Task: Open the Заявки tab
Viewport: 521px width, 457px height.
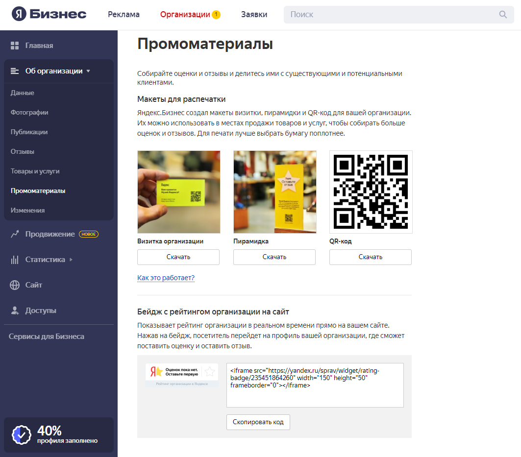Action: click(x=254, y=15)
